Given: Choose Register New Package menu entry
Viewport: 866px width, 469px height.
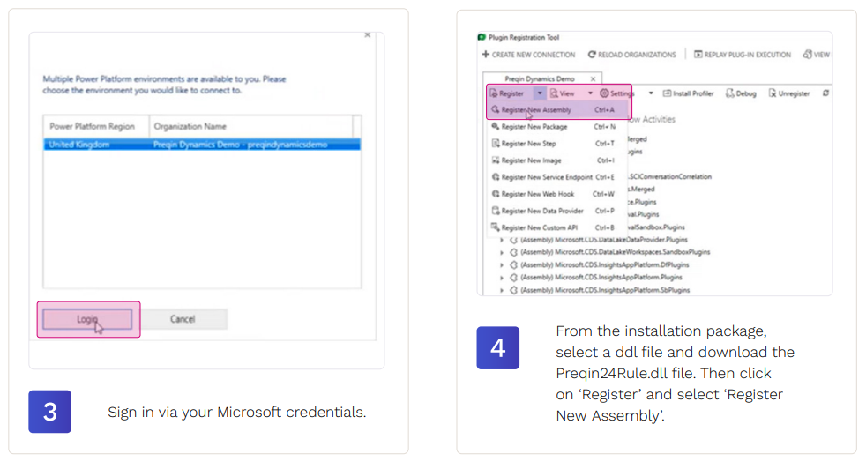Looking at the screenshot, I should (558, 127).
